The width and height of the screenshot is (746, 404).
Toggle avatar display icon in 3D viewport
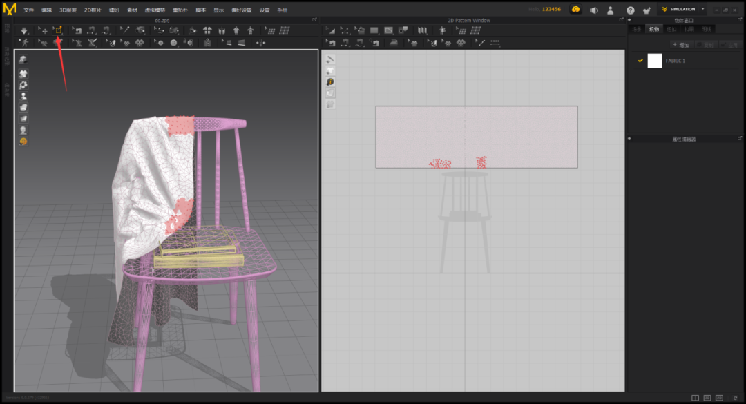point(23,96)
